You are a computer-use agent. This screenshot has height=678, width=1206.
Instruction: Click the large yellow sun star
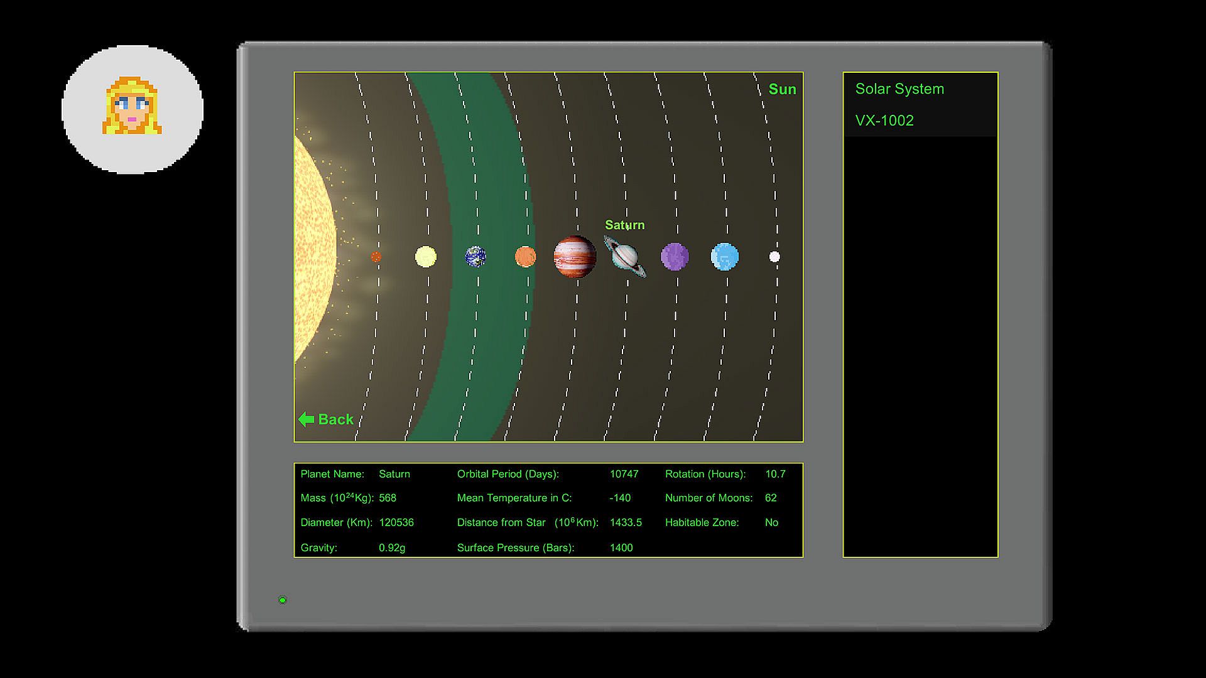[x=313, y=251]
